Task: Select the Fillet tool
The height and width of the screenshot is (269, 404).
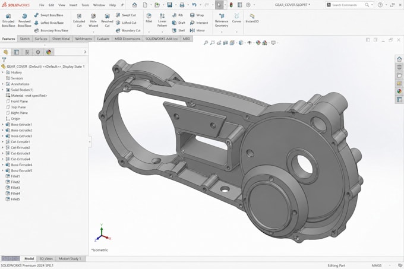Action: coord(149,18)
